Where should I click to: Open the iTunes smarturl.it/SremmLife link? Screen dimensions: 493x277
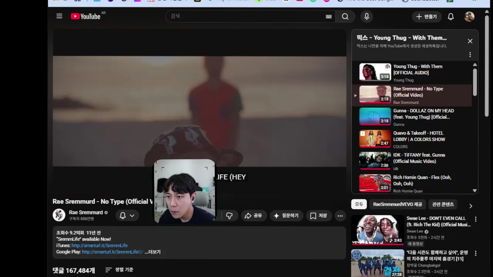click(99, 245)
